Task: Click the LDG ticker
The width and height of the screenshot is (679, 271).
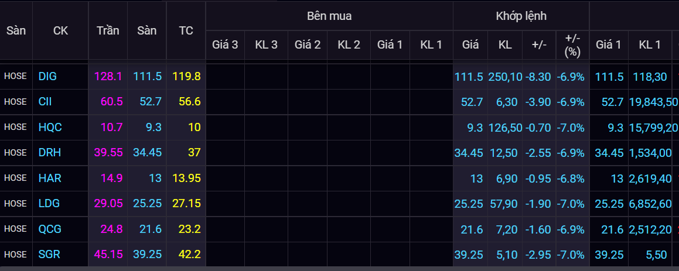Action: point(49,203)
